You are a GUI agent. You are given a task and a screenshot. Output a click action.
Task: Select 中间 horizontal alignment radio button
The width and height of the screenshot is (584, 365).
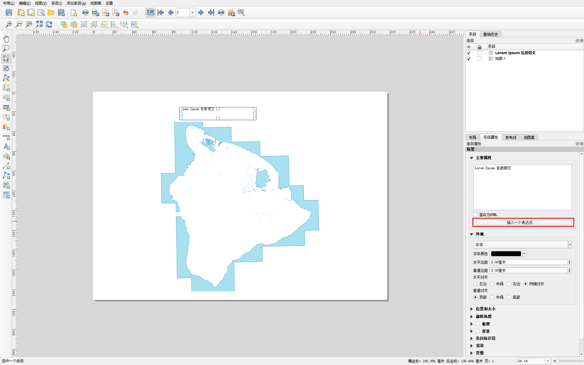[x=492, y=284]
